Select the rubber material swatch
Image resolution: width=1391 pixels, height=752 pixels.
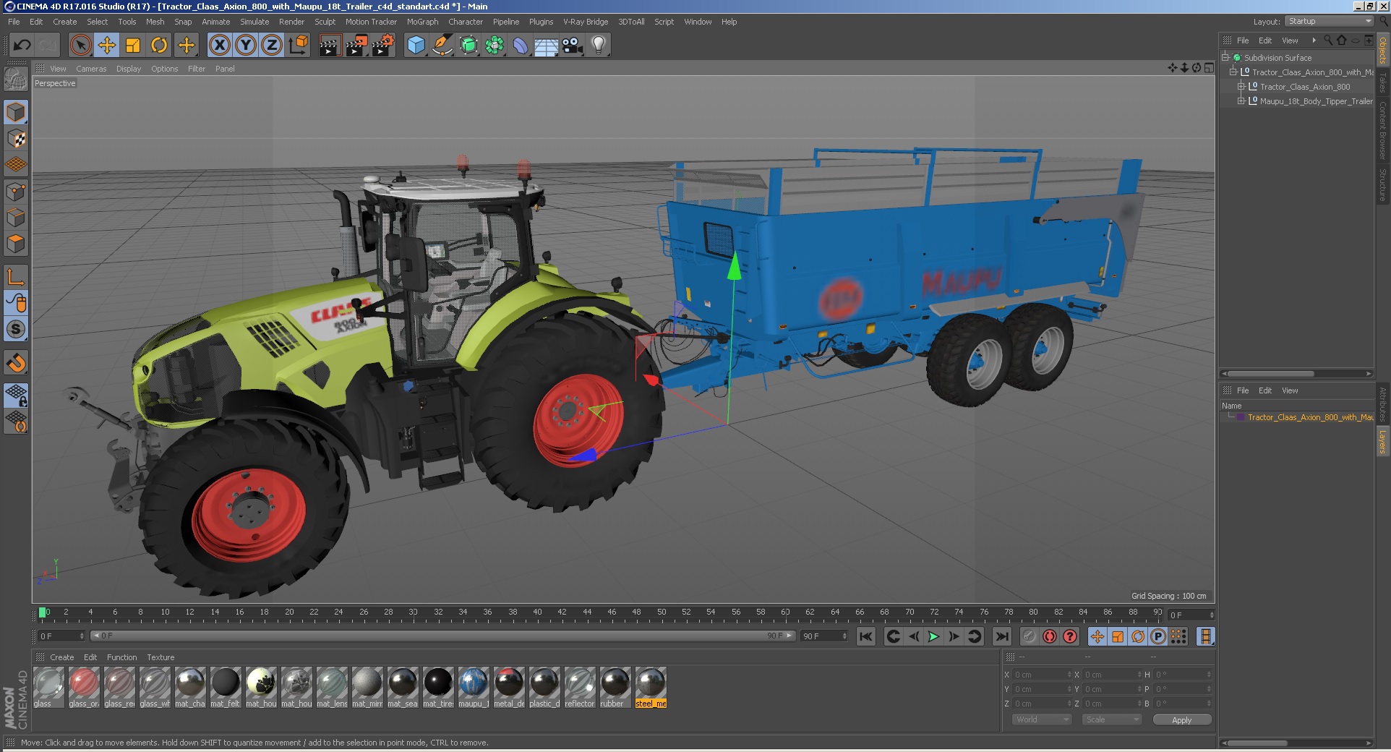click(x=615, y=687)
